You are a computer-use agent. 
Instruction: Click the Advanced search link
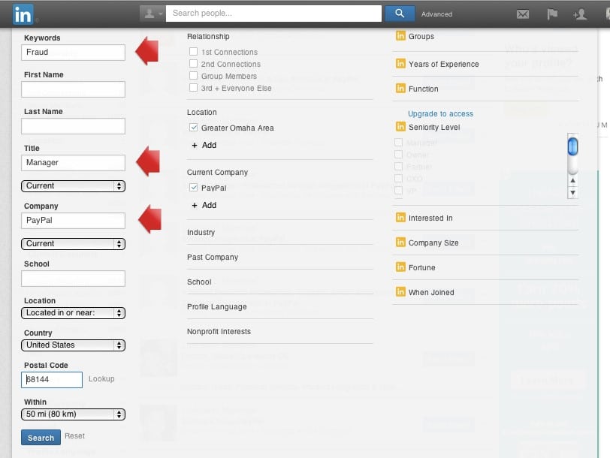436,14
